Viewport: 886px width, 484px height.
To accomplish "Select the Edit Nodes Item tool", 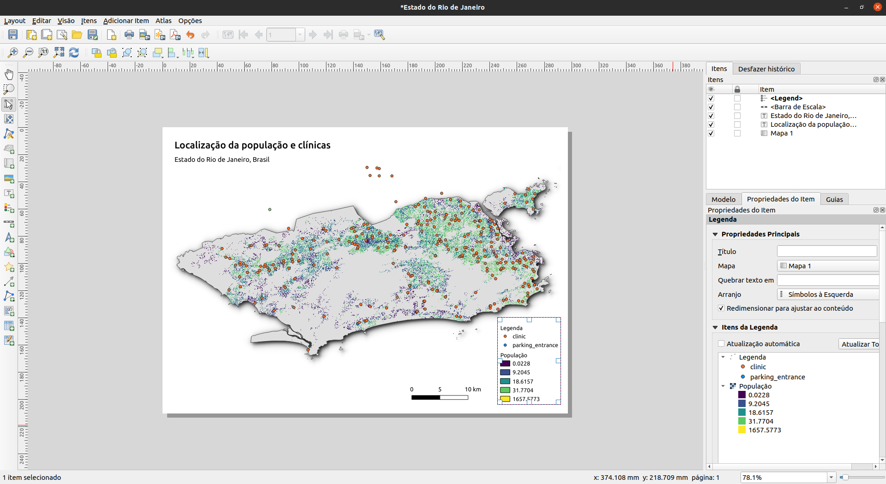I will (9, 134).
